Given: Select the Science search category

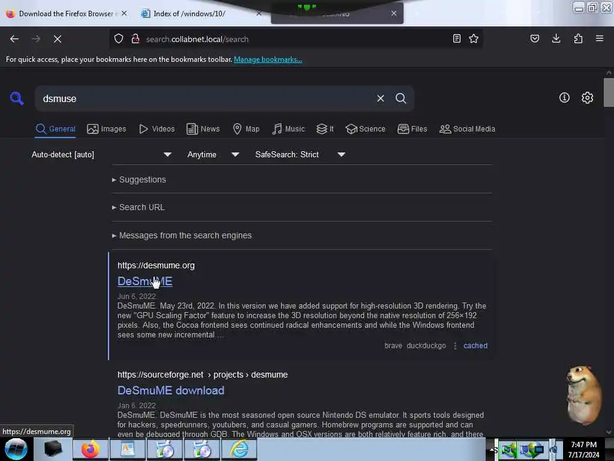Looking at the screenshot, I should pos(365,129).
